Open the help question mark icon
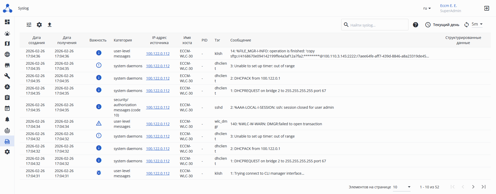 [x=415, y=25]
